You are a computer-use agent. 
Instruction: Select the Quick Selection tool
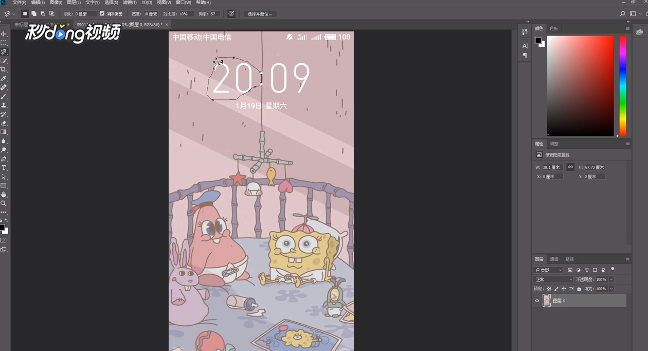(4, 61)
